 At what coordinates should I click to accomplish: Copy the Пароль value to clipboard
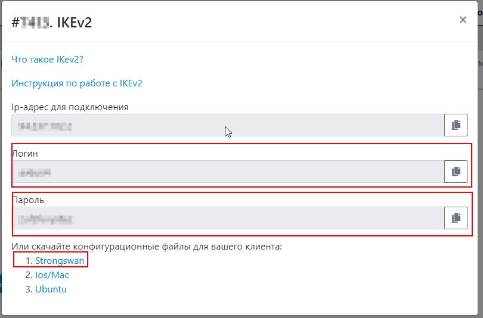(x=456, y=218)
